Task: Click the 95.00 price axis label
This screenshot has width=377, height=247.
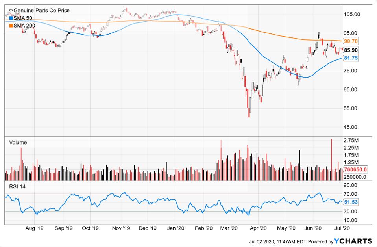Action: 351,33
